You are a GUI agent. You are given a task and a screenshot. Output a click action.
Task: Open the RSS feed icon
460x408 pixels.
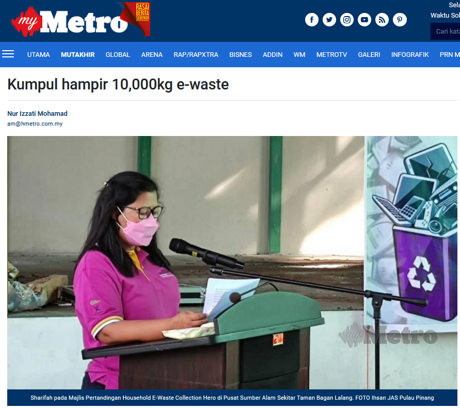coord(382,20)
